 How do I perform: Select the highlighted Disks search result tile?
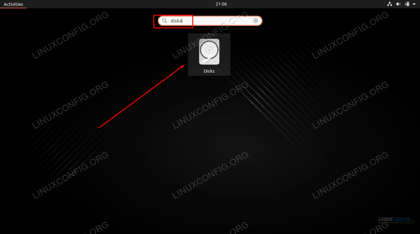click(x=209, y=54)
